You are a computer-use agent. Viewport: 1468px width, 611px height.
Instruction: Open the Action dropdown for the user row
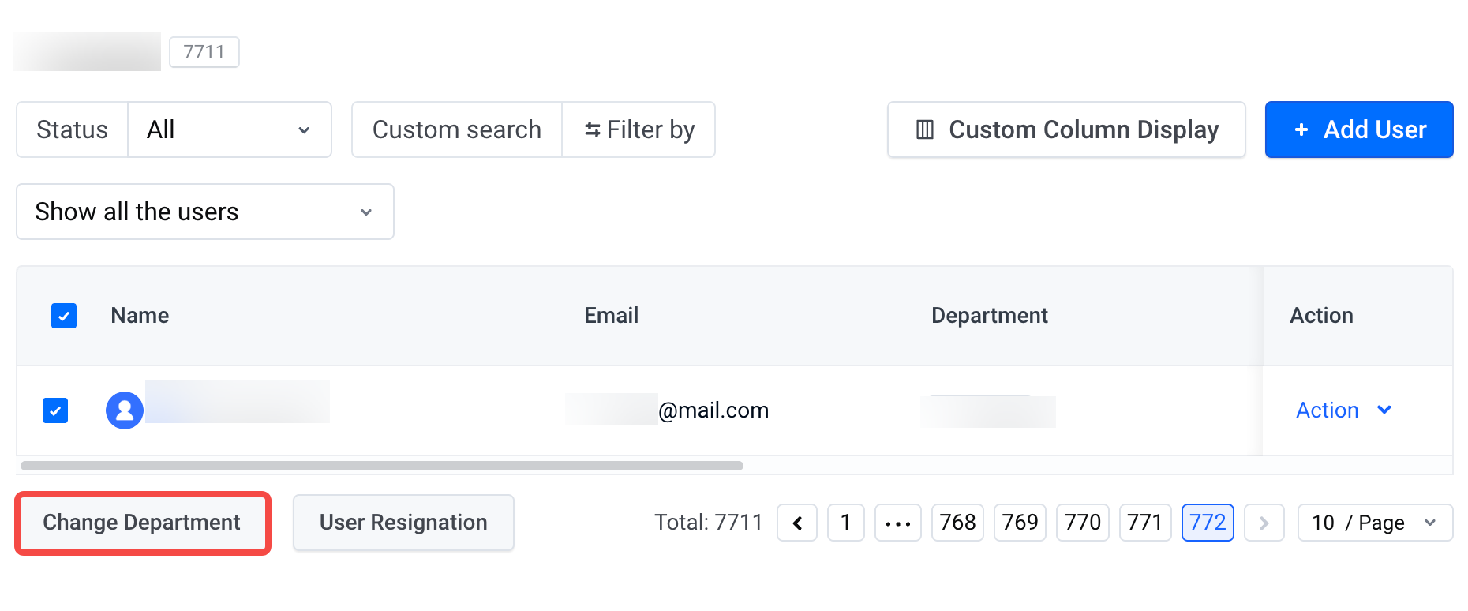[1344, 410]
